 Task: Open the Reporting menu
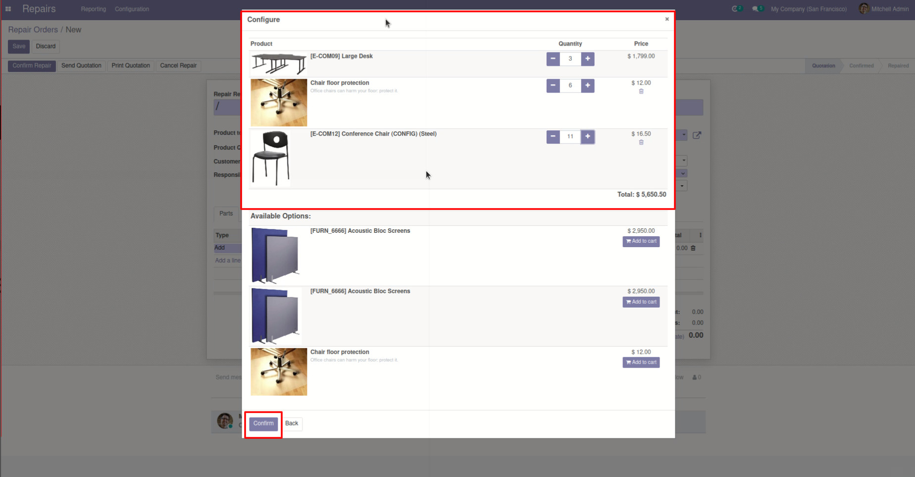click(94, 9)
